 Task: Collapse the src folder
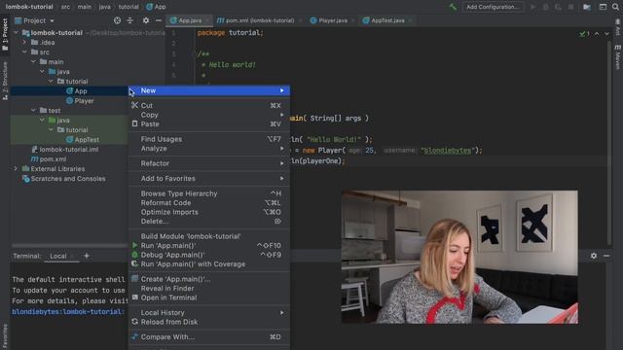(x=24, y=52)
